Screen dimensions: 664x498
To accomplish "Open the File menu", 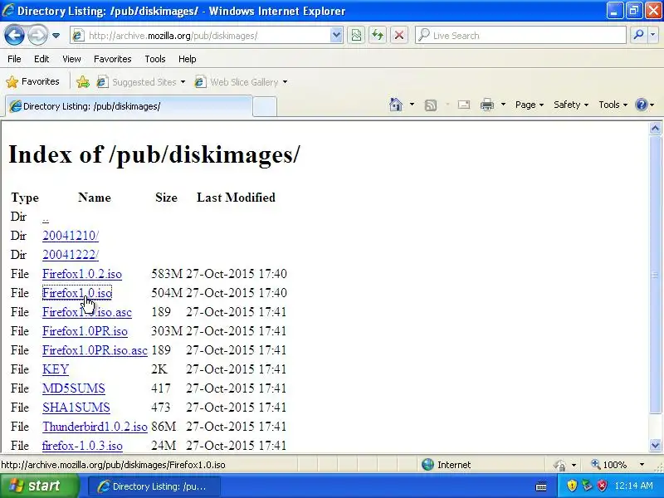I will pyautogui.click(x=14, y=59).
